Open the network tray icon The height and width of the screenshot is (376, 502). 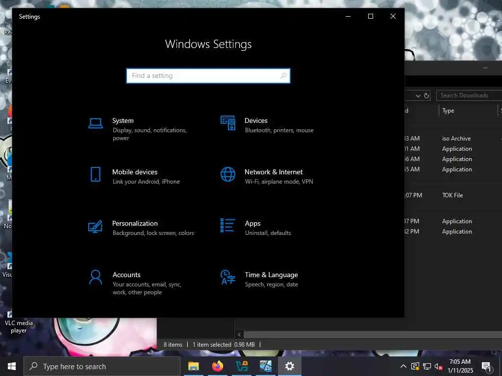427,366
